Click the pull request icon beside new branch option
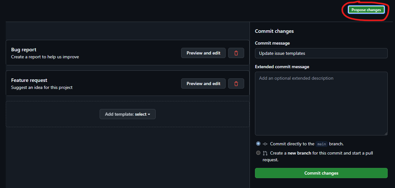Screen dimensions: 395x188 pos(265,153)
